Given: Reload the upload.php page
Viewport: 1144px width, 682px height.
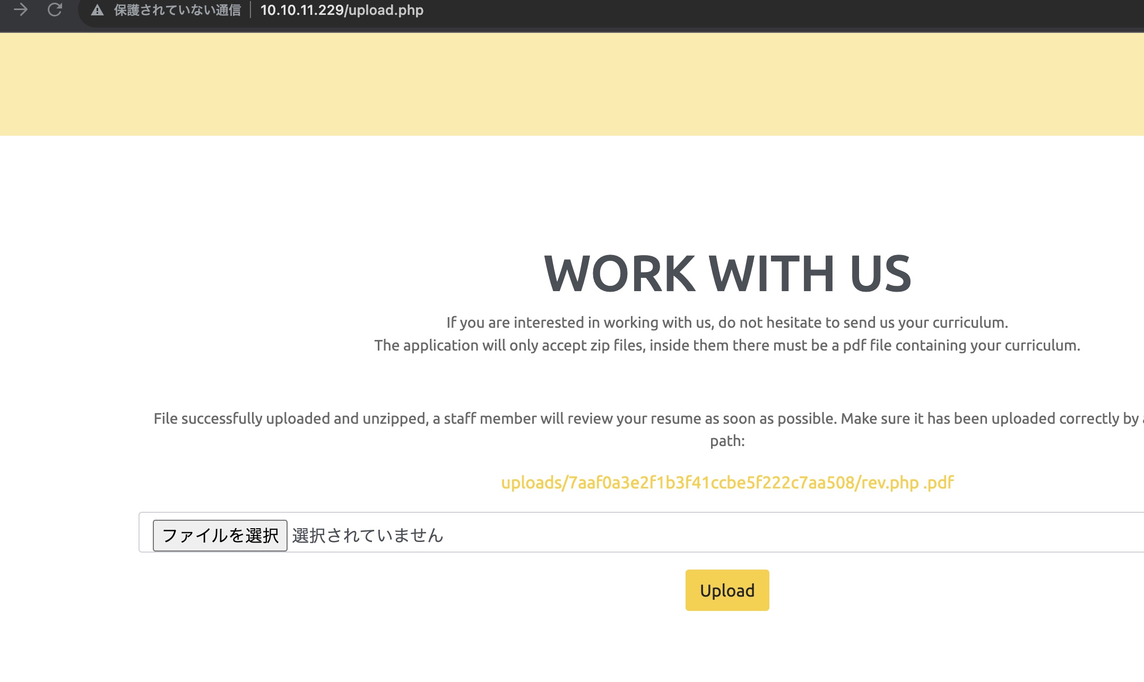Looking at the screenshot, I should 55,10.
